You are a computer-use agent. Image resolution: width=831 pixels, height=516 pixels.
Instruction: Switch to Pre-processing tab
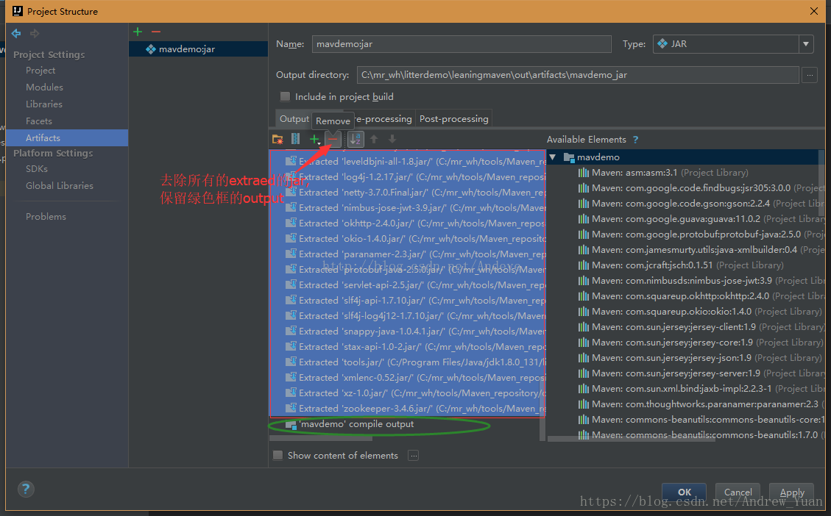(383, 119)
